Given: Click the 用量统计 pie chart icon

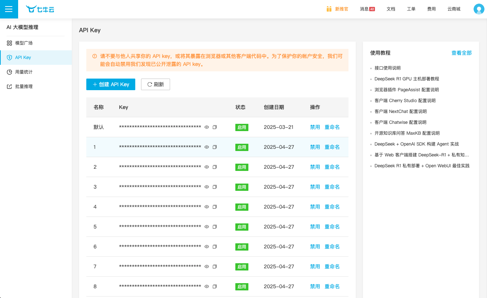Looking at the screenshot, I should [x=9, y=72].
